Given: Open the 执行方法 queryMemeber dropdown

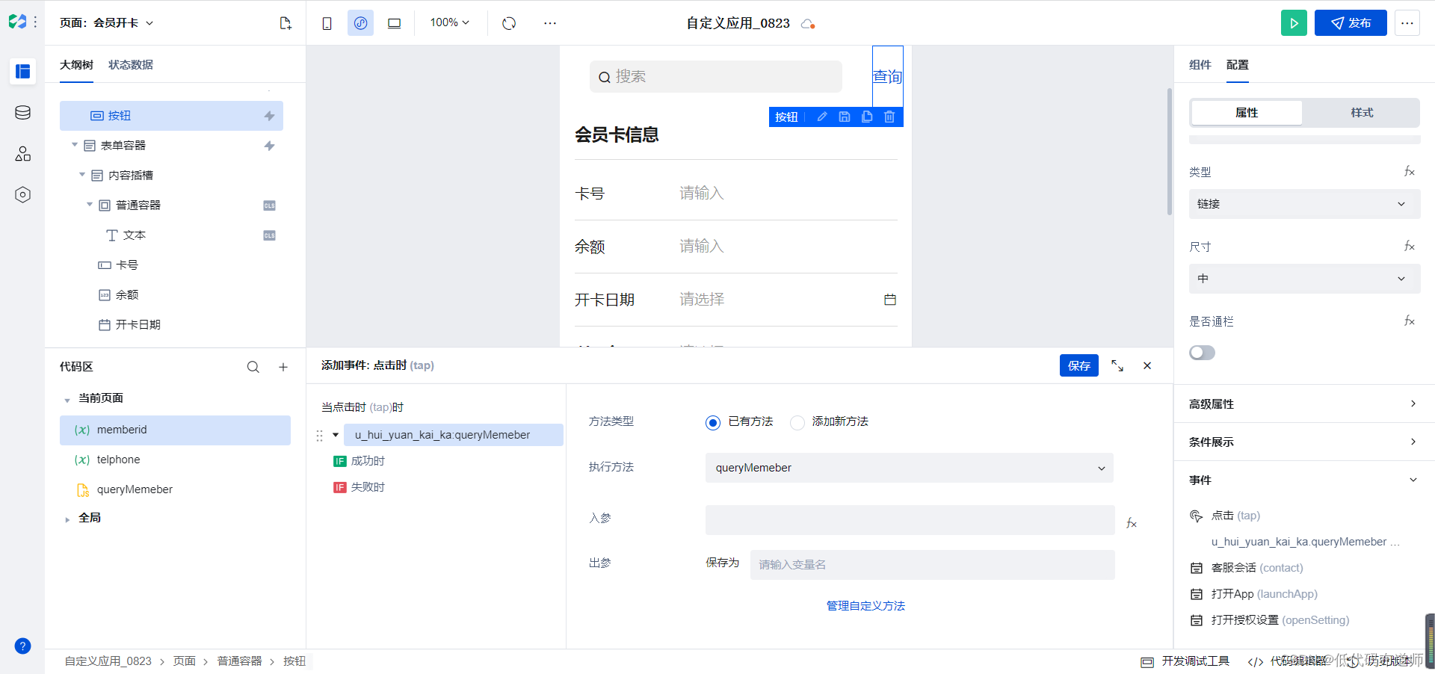Looking at the screenshot, I should point(910,468).
